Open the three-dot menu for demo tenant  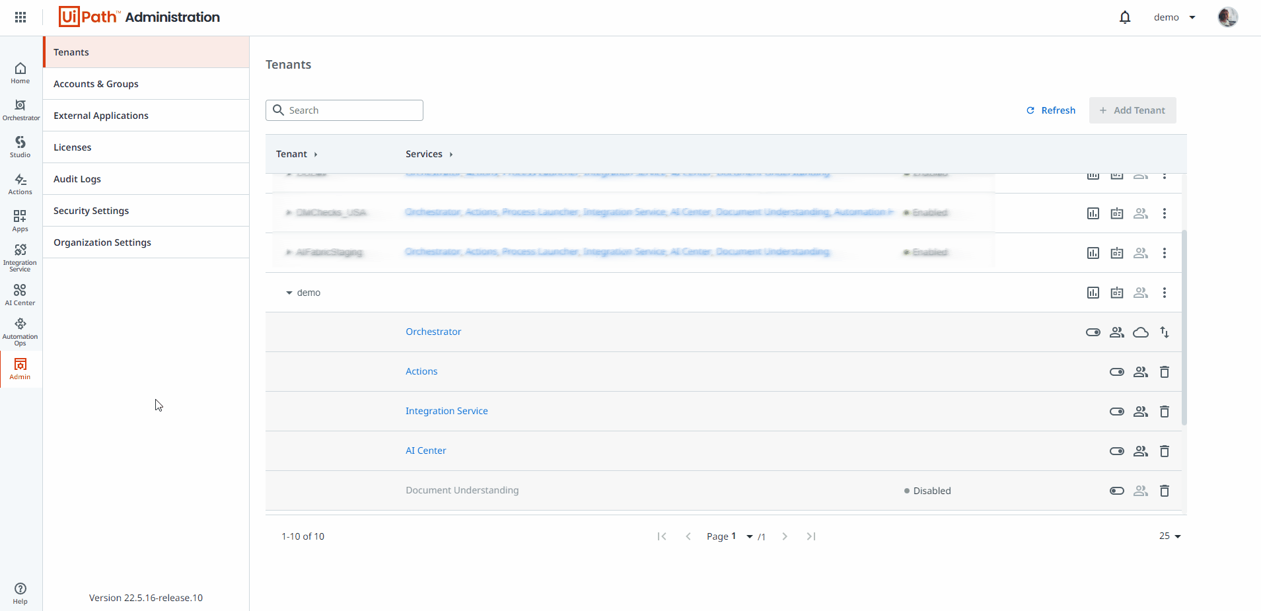[1165, 293]
